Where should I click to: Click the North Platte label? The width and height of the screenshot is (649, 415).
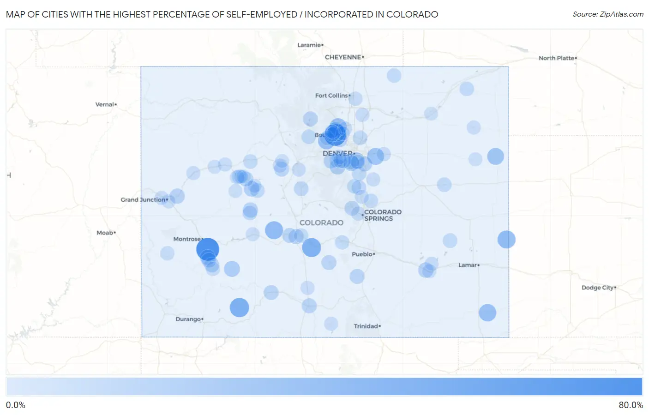[x=558, y=58]
